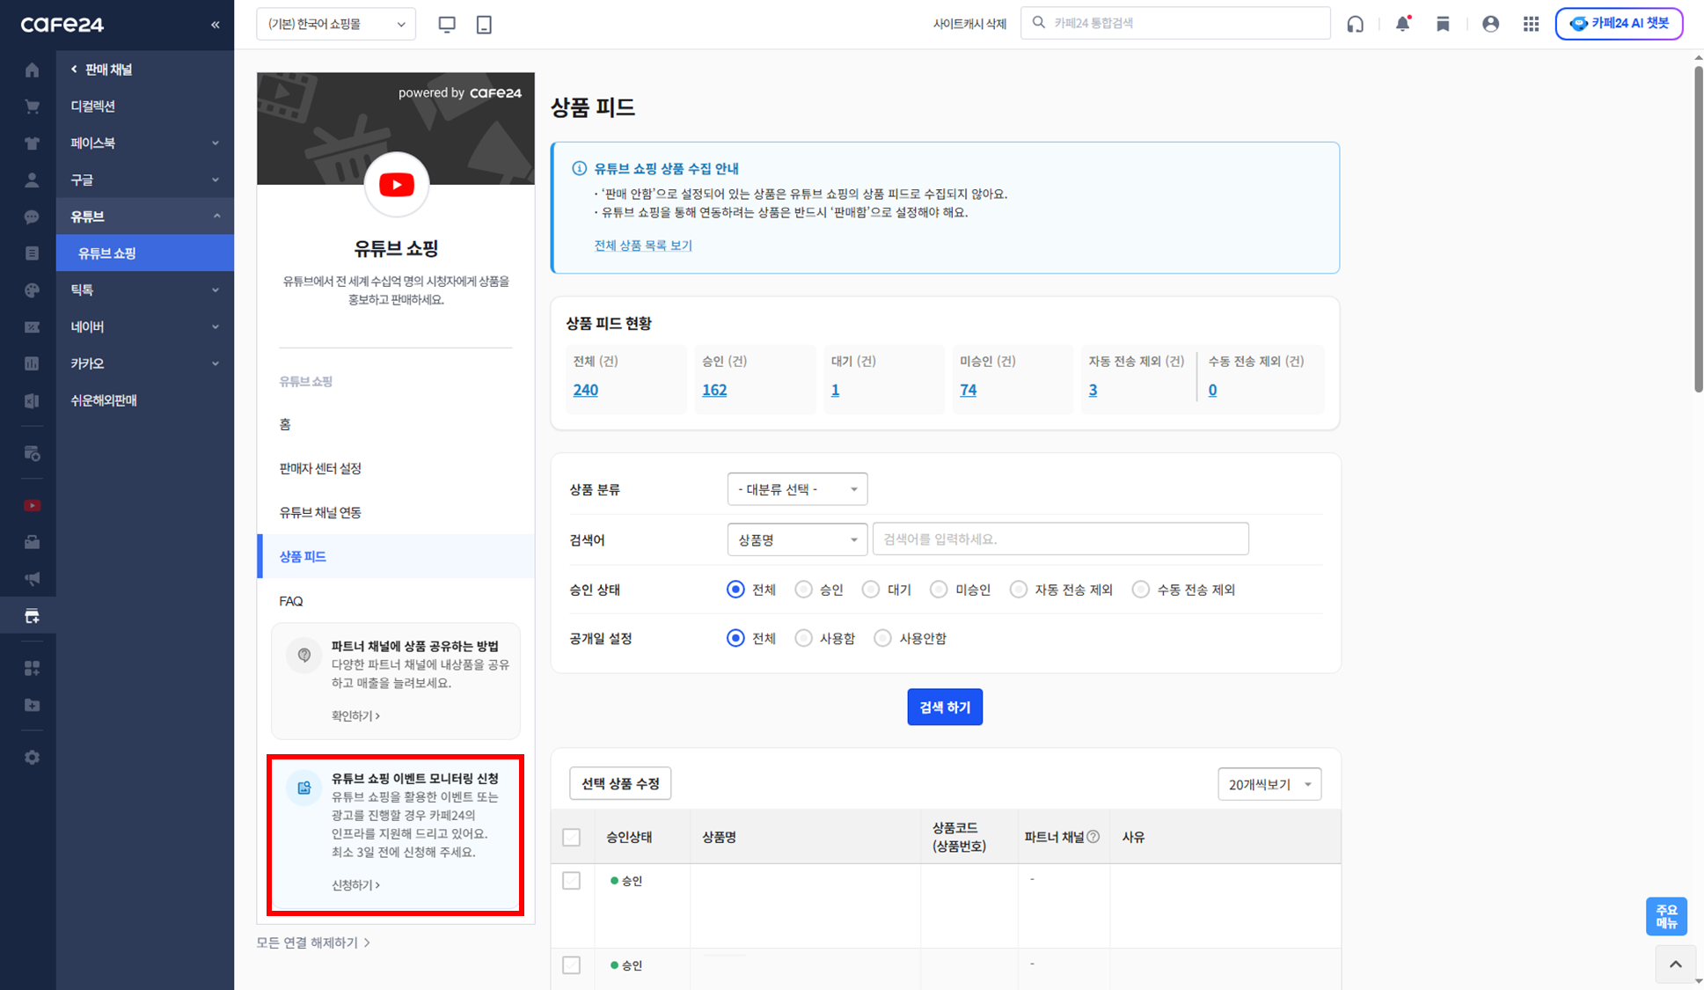Select 대기 approval status radio
The image size is (1704, 990).
871,590
